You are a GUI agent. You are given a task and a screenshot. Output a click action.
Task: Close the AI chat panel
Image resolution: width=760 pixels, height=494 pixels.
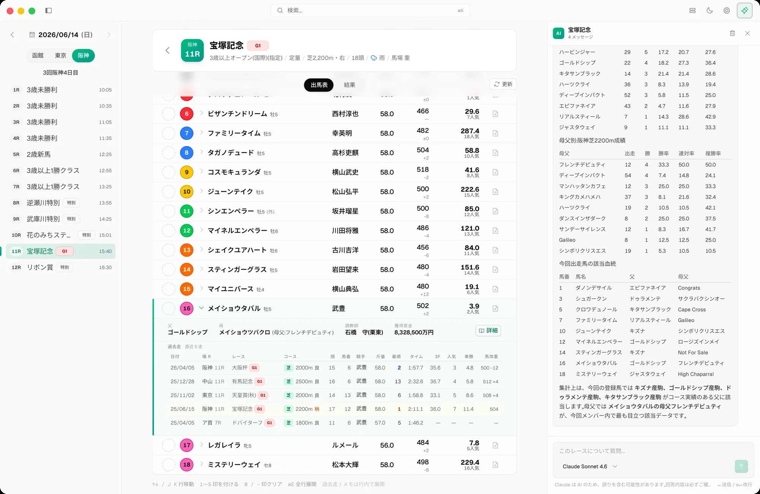(747, 33)
